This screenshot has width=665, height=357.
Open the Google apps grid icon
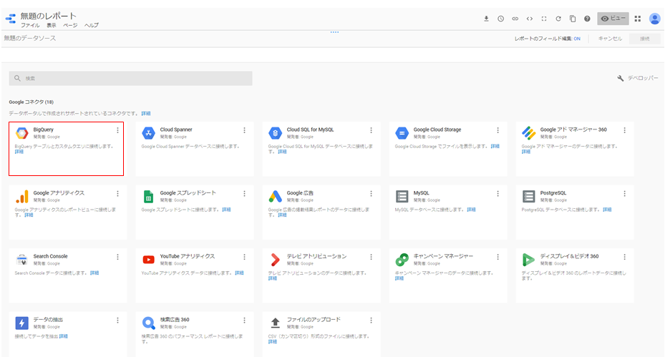coord(638,19)
